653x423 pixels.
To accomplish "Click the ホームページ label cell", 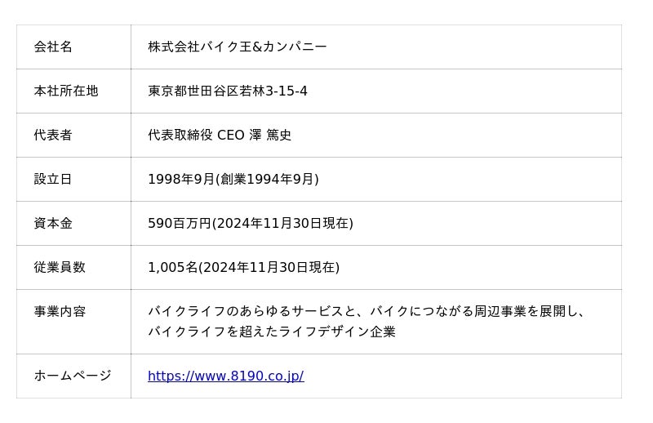I will click(x=72, y=376).
